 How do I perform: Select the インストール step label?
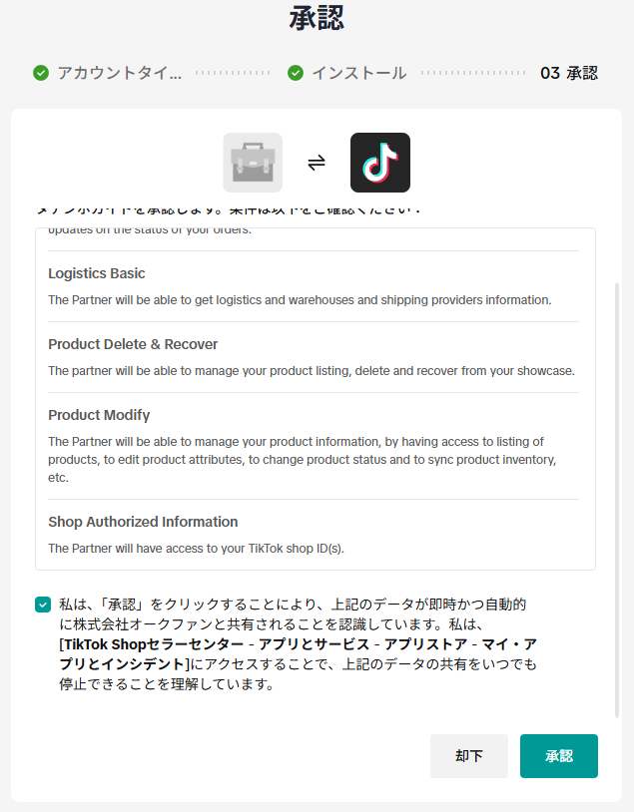[358, 73]
